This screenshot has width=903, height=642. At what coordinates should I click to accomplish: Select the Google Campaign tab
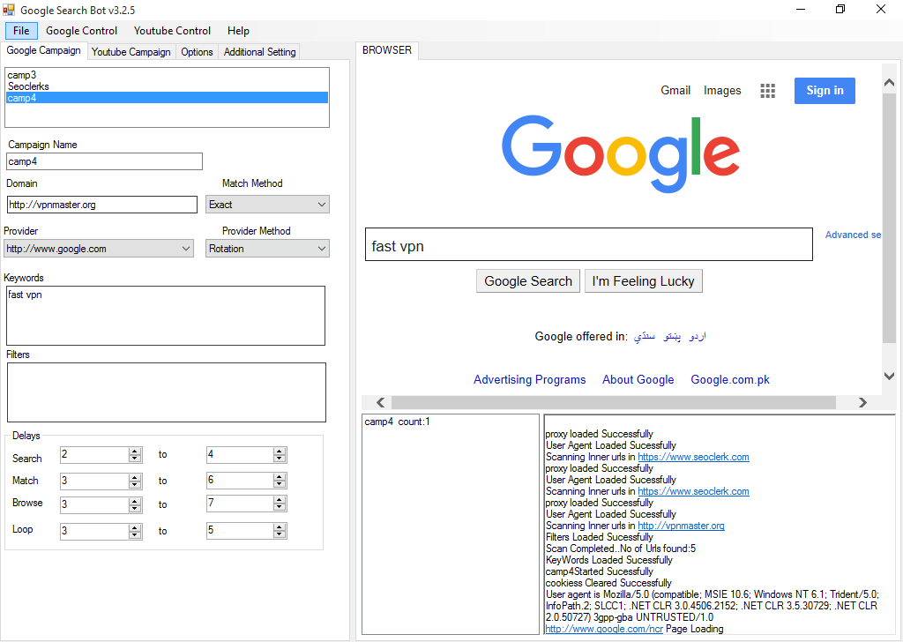click(44, 50)
